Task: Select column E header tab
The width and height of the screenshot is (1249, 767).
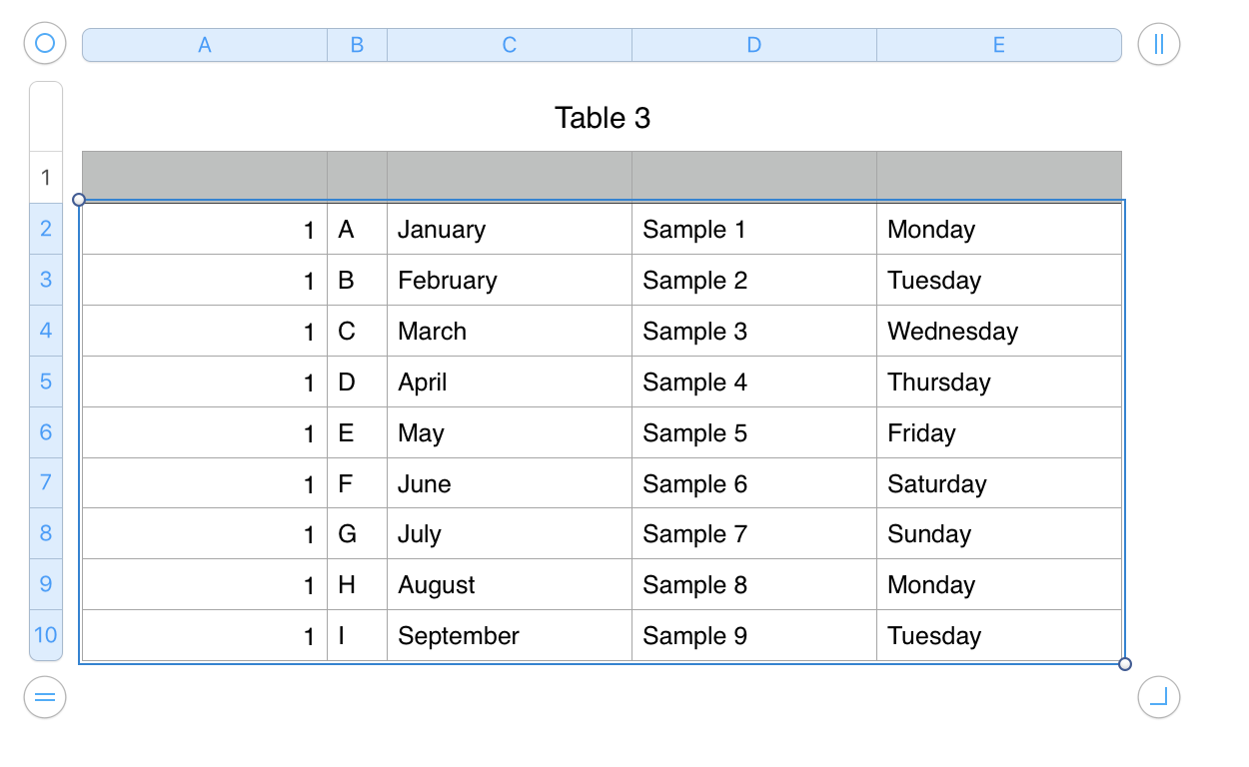Action: [999, 45]
